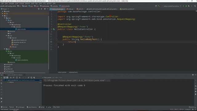Sort tests by duration in the Run toolbar
Viewport: 197px width, 111px height.
click(x=14, y=78)
